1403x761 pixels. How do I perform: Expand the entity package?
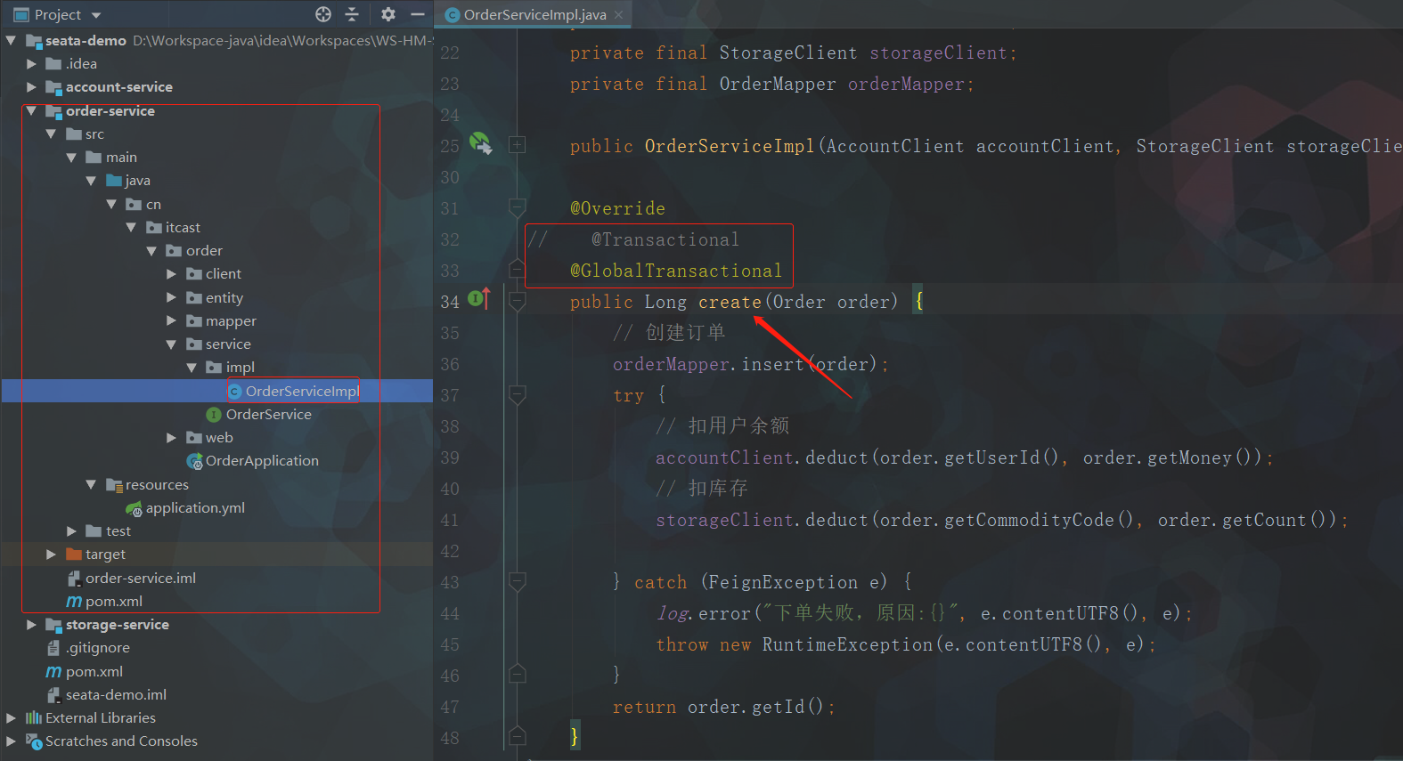tap(171, 297)
